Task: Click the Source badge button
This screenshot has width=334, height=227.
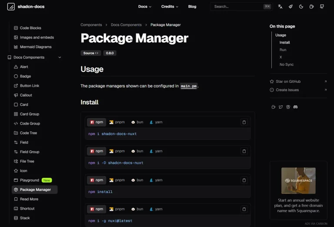Action: point(91,53)
